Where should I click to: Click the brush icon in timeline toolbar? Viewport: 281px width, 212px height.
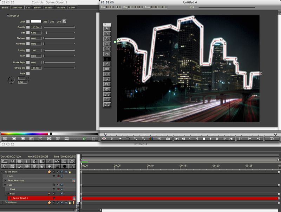tap(19, 166)
